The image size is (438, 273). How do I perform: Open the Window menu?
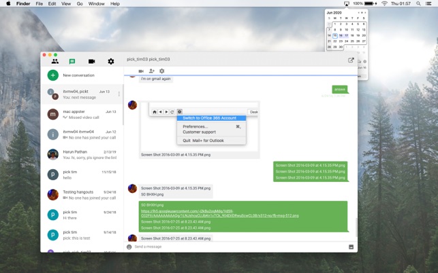[x=96, y=3]
